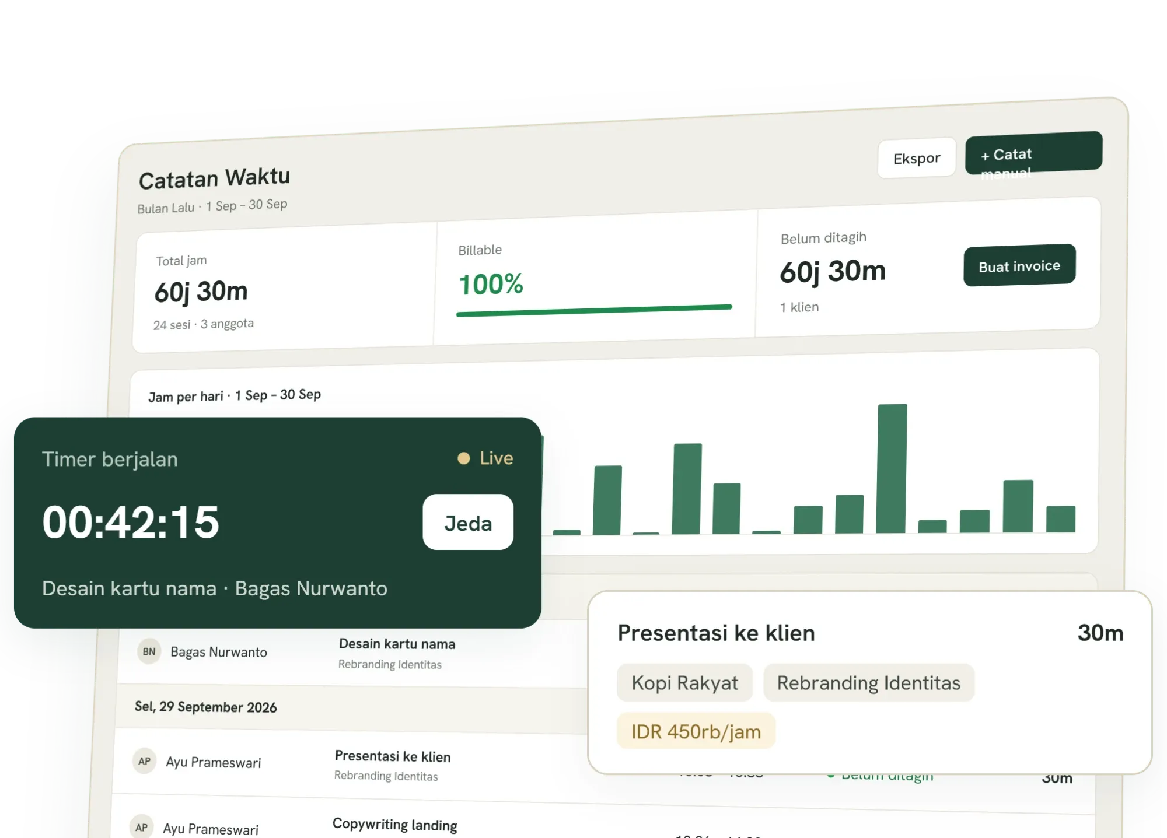Click the BN avatar for Bagas Nurwanto

pyautogui.click(x=149, y=651)
